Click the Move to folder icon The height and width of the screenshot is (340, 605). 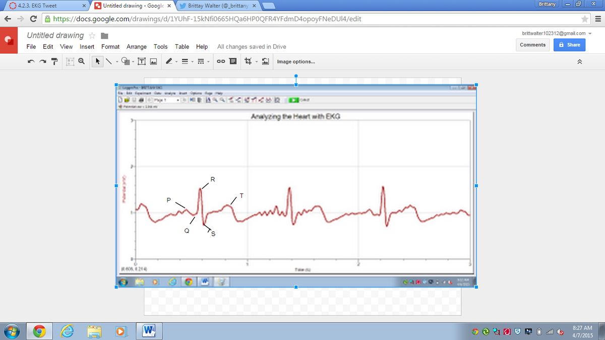point(105,36)
